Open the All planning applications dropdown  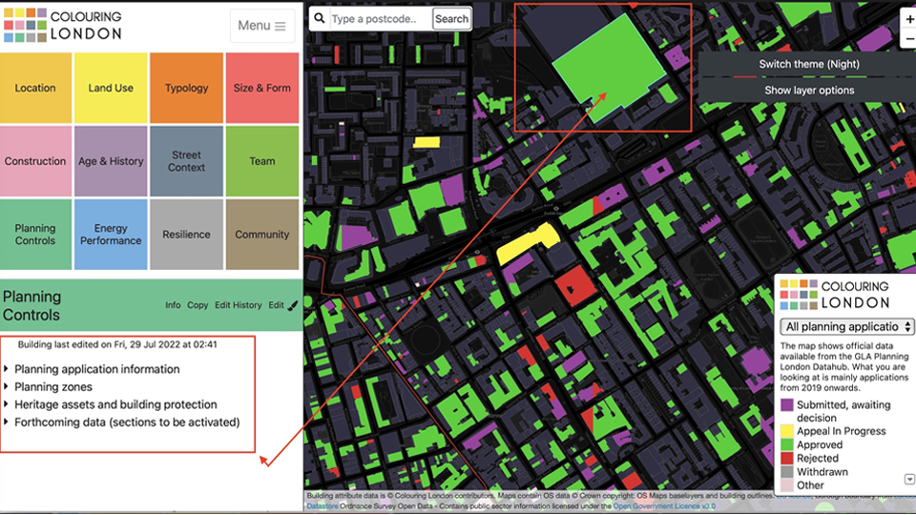pyautogui.click(x=846, y=327)
